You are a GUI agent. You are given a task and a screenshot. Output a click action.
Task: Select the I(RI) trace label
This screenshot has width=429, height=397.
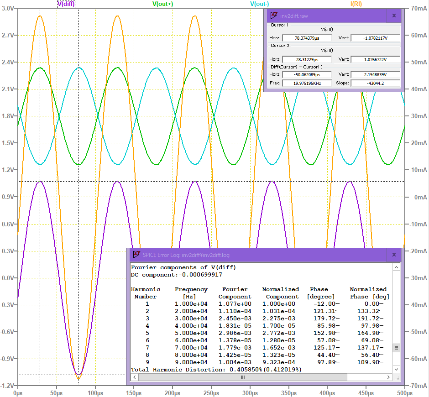(356, 4)
